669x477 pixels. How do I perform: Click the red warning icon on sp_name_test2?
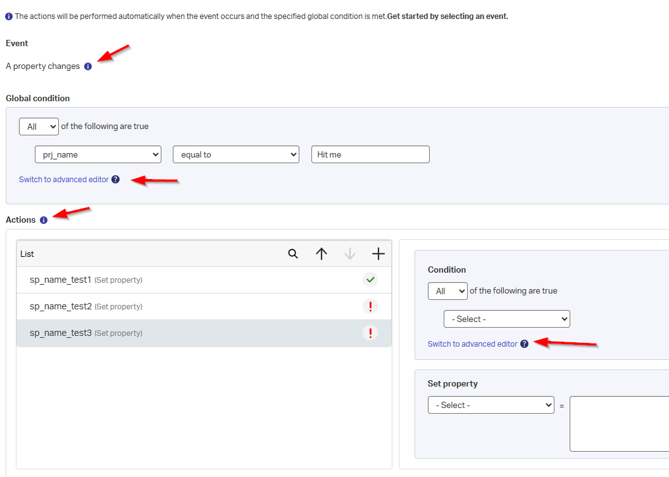(x=370, y=306)
